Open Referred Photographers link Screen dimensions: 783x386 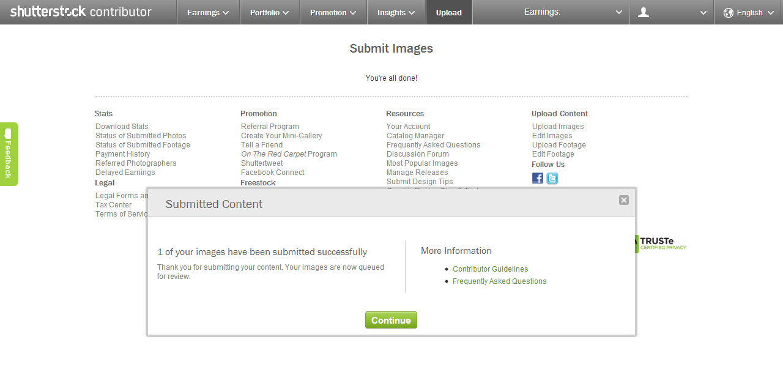(x=136, y=163)
